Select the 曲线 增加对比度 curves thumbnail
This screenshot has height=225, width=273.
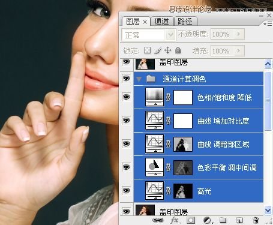(x=154, y=121)
